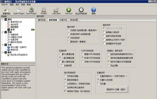157x99 pixels.
Task: Open the 帮助 menu in menu bar
Action: coord(29,5)
